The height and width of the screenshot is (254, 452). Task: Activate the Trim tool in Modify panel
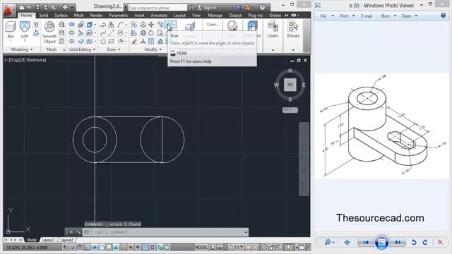[168, 25]
